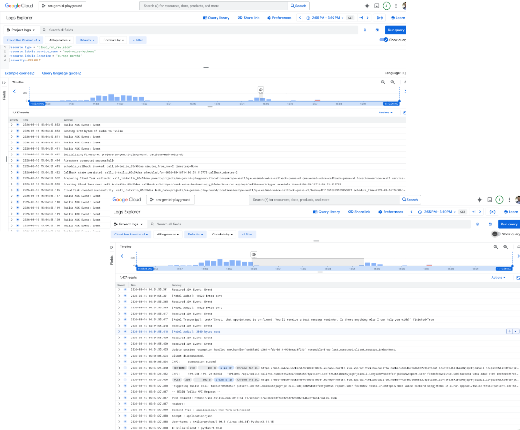The height and width of the screenshot is (430, 520).
Task: Click log row 'Initializing Firestore: project=sm-gemini-playground'
Action: (207, 154)
